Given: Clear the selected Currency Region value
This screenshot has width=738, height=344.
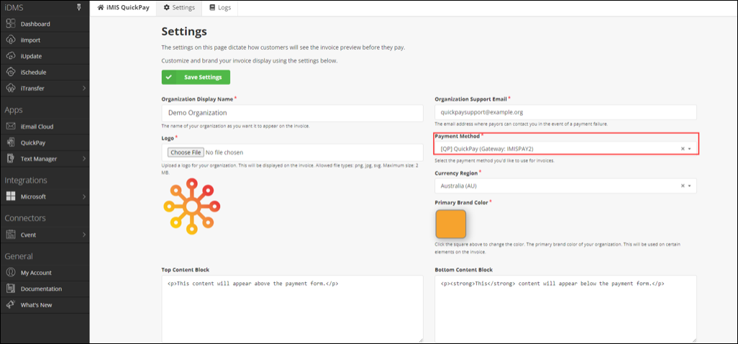Looking at the screenshot, I should (x=682, y=186).
